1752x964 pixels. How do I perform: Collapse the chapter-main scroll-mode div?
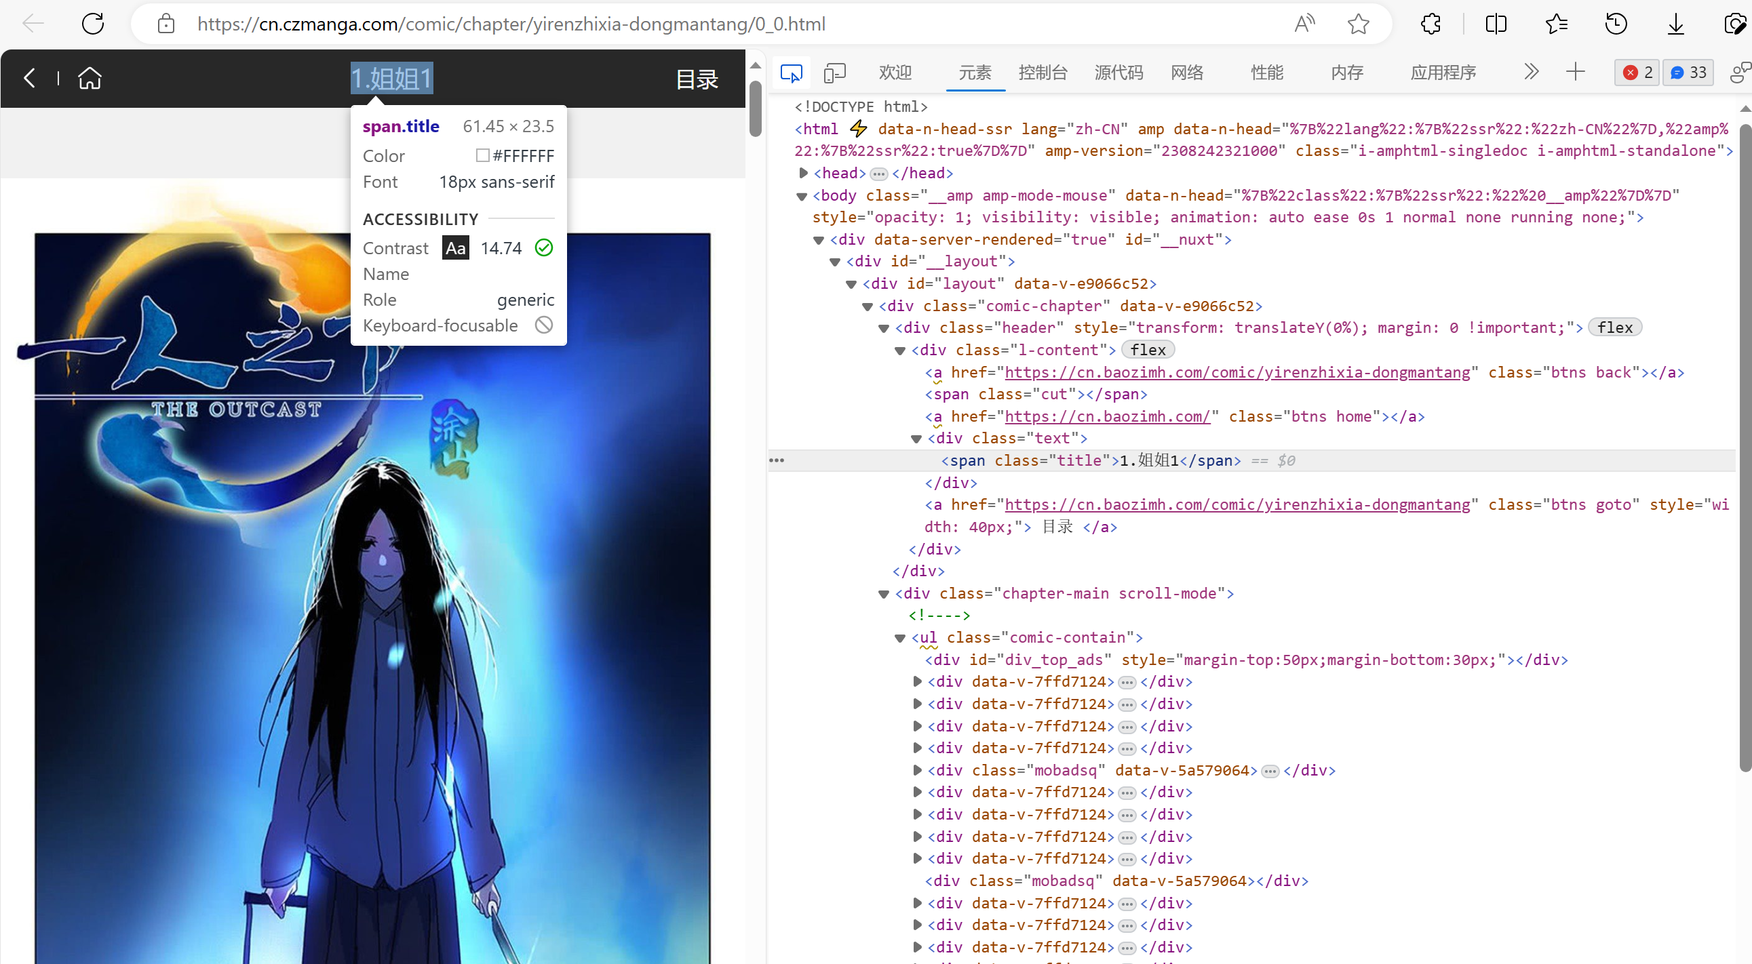884,594
